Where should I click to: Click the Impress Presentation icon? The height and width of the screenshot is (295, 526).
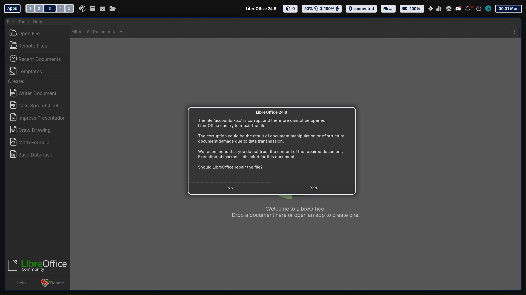pyautogui.click(x=13, y=117)
